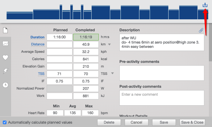
Task: Open the attachment paperclip icon
Action: (x=201, y=30)
